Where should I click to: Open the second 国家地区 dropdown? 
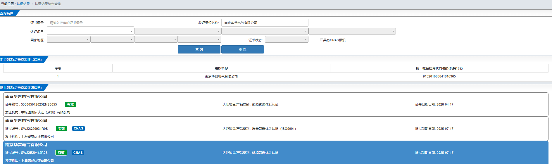click(112, 39)
